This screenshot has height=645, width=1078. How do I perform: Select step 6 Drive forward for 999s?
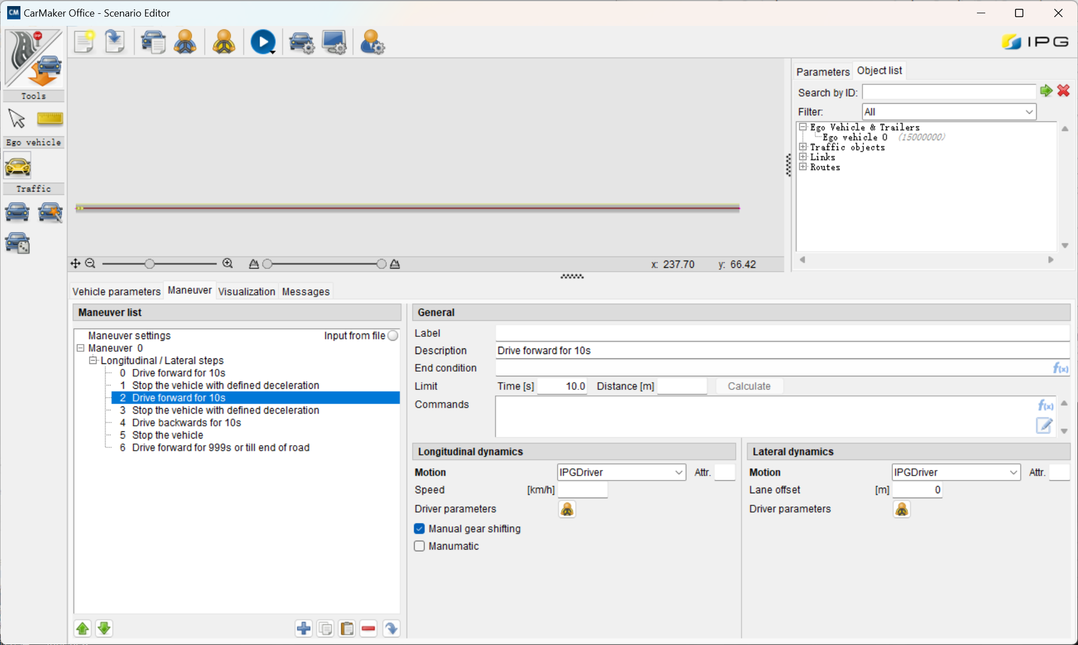click(x=214, y=448)
